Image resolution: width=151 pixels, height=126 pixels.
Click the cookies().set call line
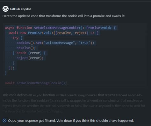click(55, 43)
